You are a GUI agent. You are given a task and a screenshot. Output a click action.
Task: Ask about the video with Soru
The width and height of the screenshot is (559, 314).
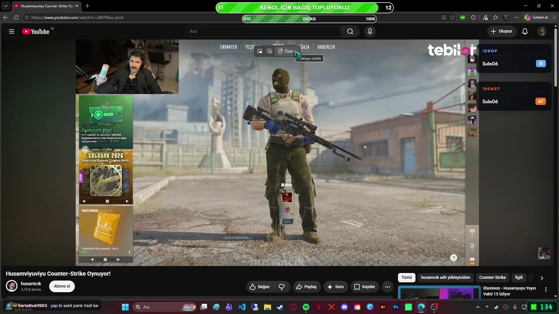coord(335,287)
